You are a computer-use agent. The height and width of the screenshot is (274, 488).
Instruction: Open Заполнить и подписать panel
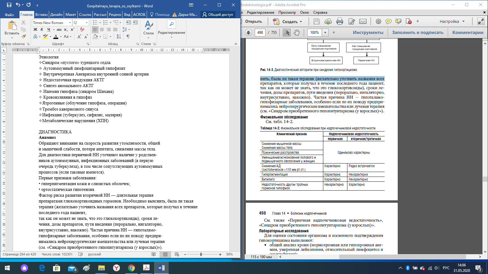pyautogui.click(x=418, y=33)
